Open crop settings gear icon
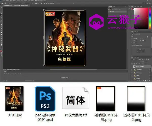 44,3
